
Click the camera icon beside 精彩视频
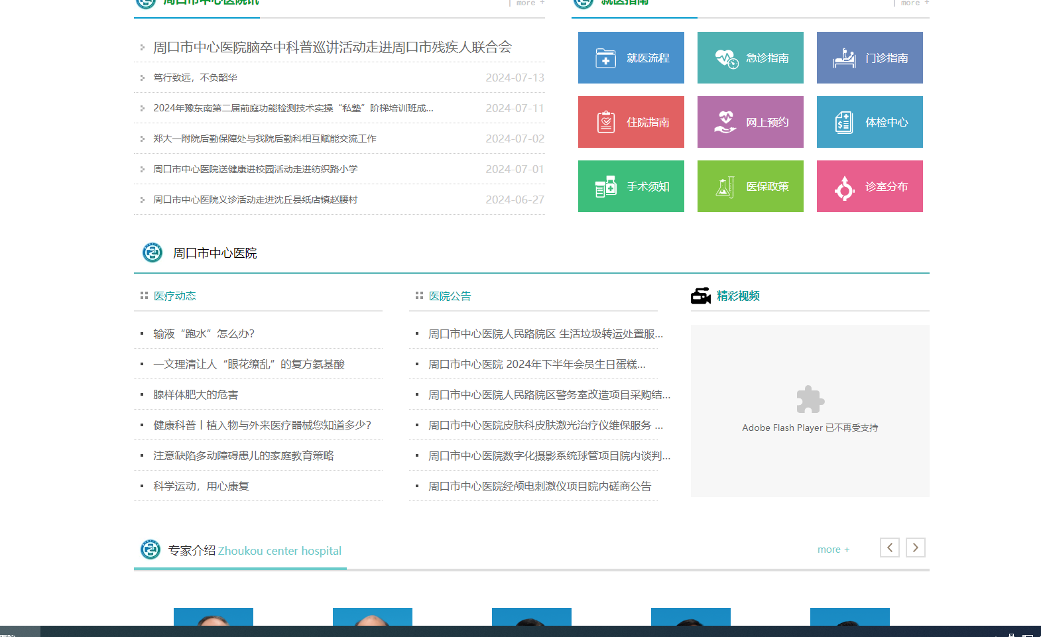700,296
